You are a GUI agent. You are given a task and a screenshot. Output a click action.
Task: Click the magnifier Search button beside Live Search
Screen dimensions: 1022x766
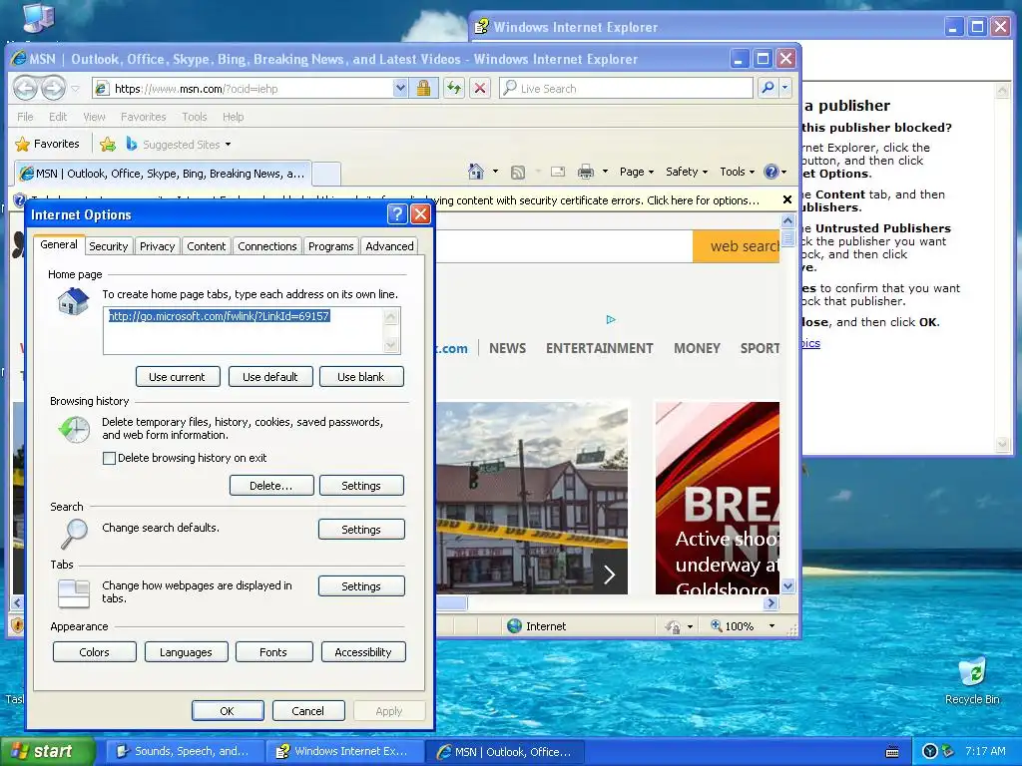coord(767,88)
